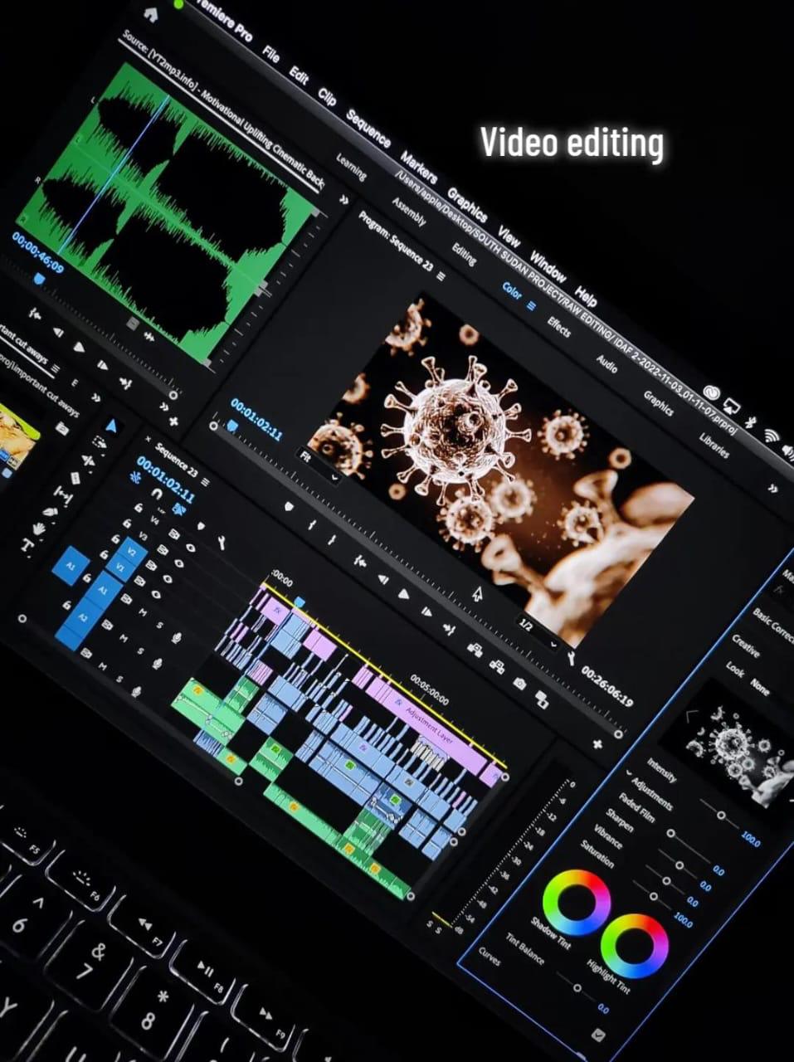Switch to the Libraries workspace
The height and width of the screenshot is (1062, 794).
coord(714,445)
